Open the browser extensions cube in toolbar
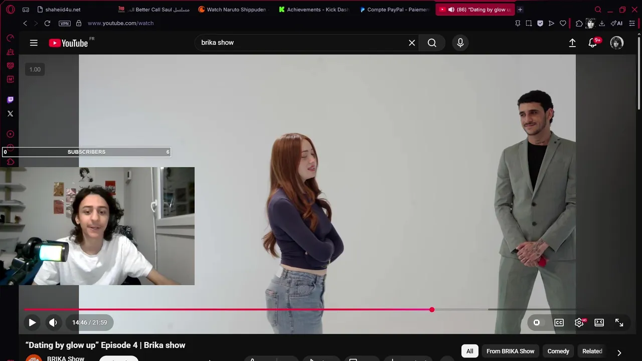Image resolution: width=642 pixels, height=361 pixels. (x=579, y=23)
